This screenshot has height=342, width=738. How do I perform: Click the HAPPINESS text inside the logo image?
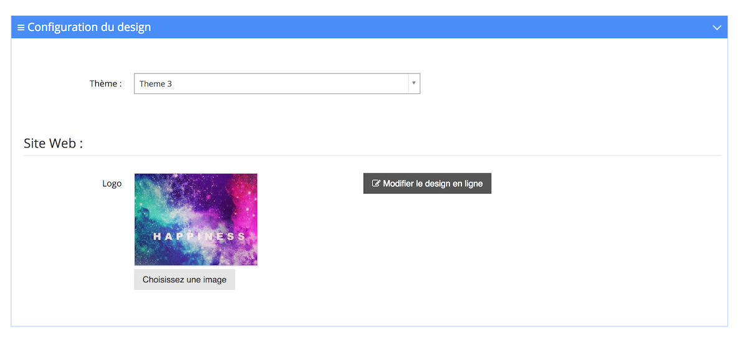pos(199,236)
